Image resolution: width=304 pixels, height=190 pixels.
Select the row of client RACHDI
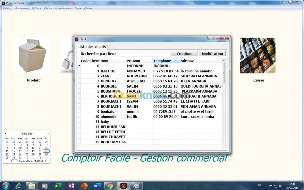(150, 71)
